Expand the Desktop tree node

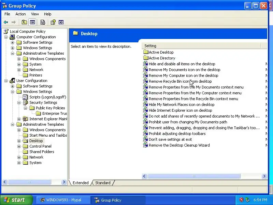[19, 141]
